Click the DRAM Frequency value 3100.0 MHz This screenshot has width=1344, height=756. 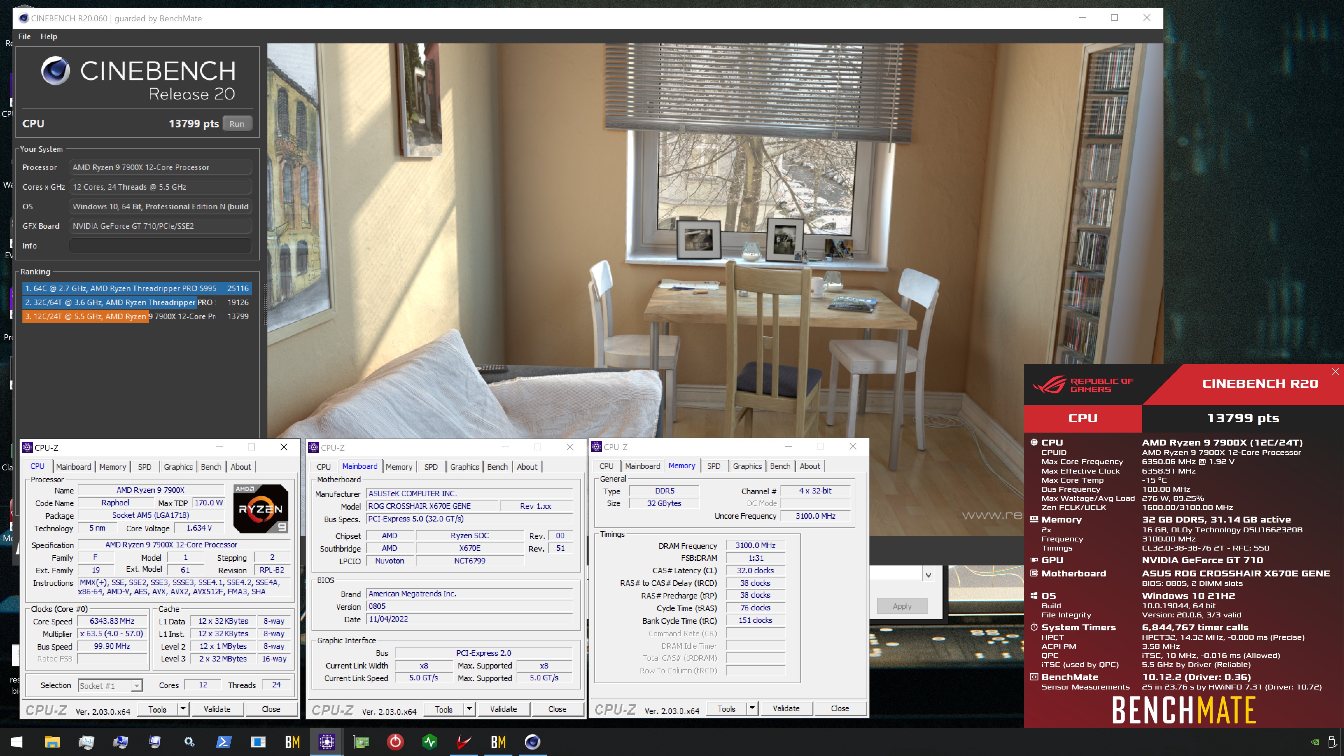[756, 545]
